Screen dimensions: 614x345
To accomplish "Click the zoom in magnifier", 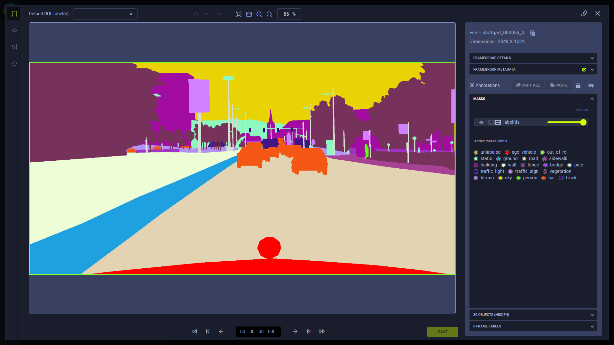I will click(x=259, y=14).
